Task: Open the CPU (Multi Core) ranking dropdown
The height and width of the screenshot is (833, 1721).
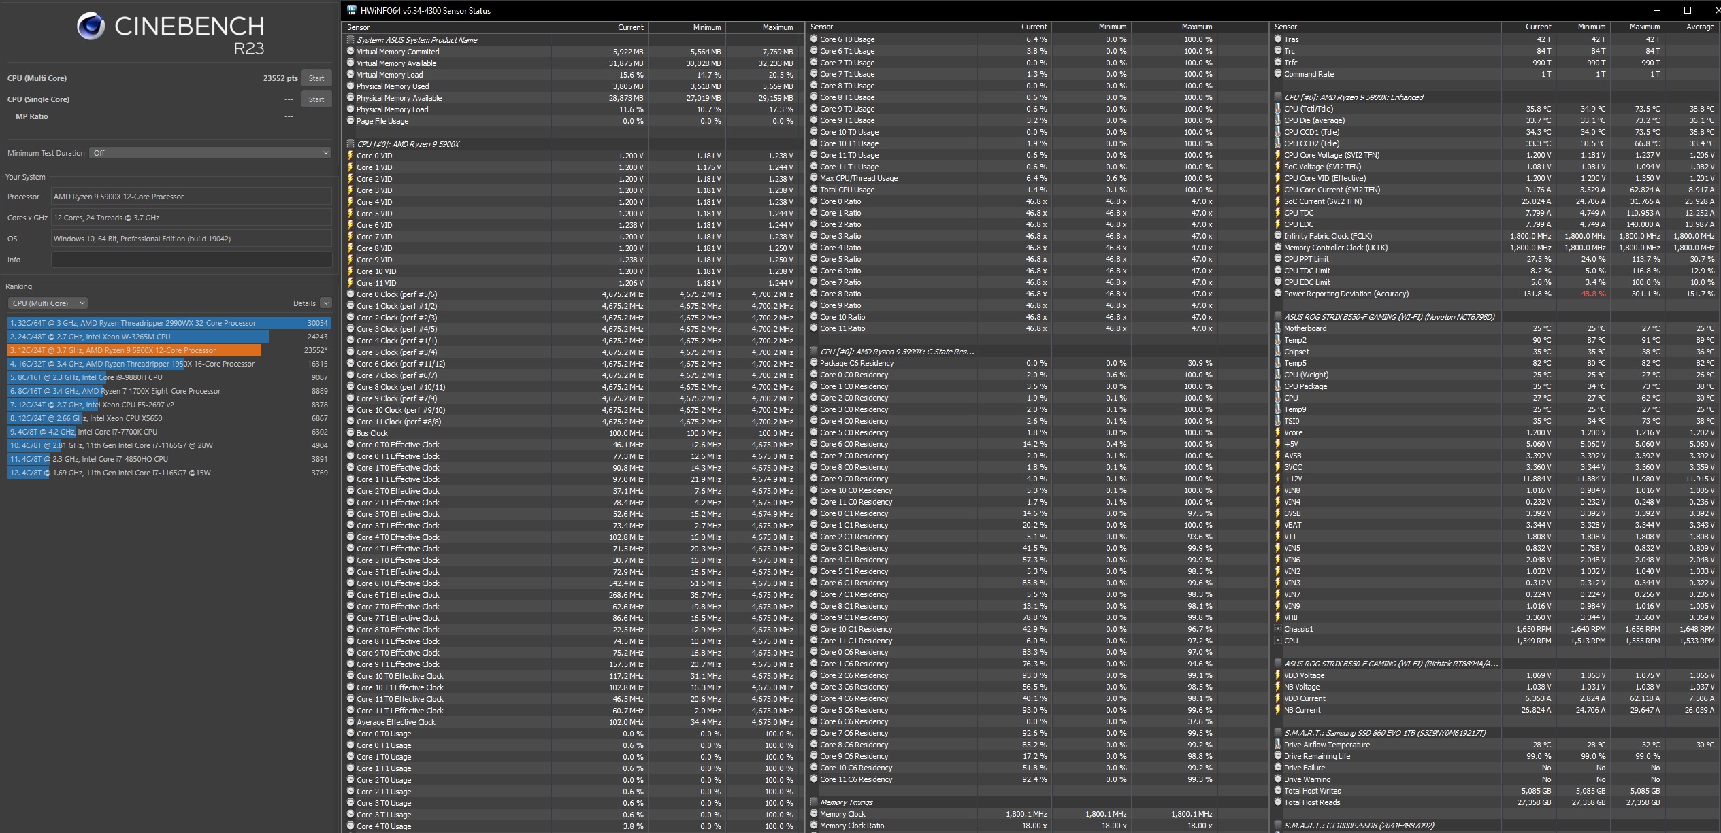Action: click(x=48, y=303)
